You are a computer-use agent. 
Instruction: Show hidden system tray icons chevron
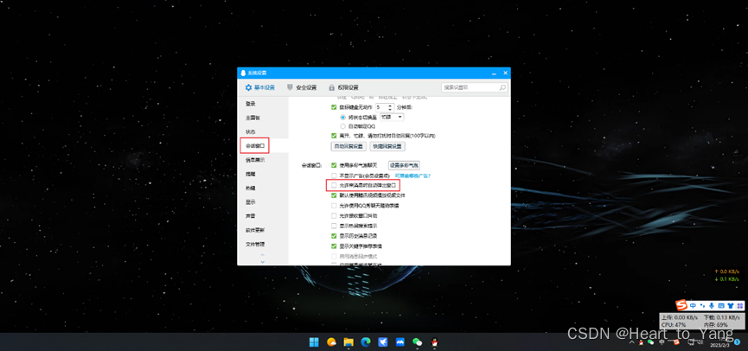[632, 342]
